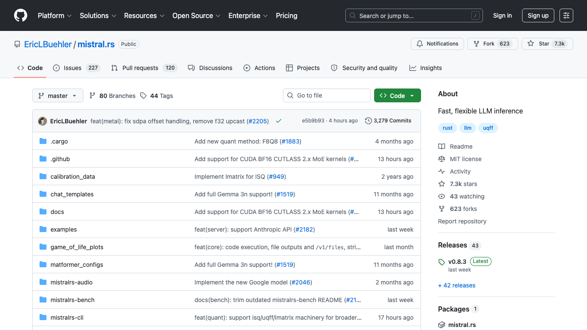
Task: Open pull request #2205 link
Action: (x=258, y=121)
